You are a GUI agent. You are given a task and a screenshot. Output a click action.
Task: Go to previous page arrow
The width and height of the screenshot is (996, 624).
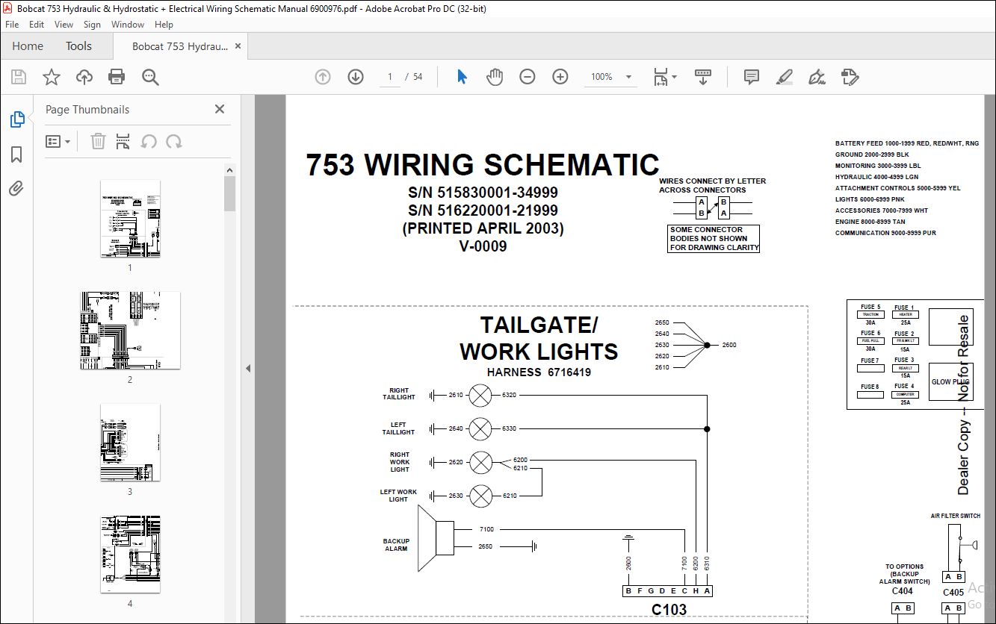(x=323, y=77)
